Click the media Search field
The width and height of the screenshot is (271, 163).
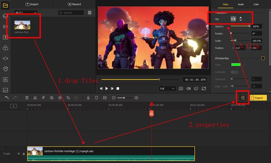click(x=71, y=13)
